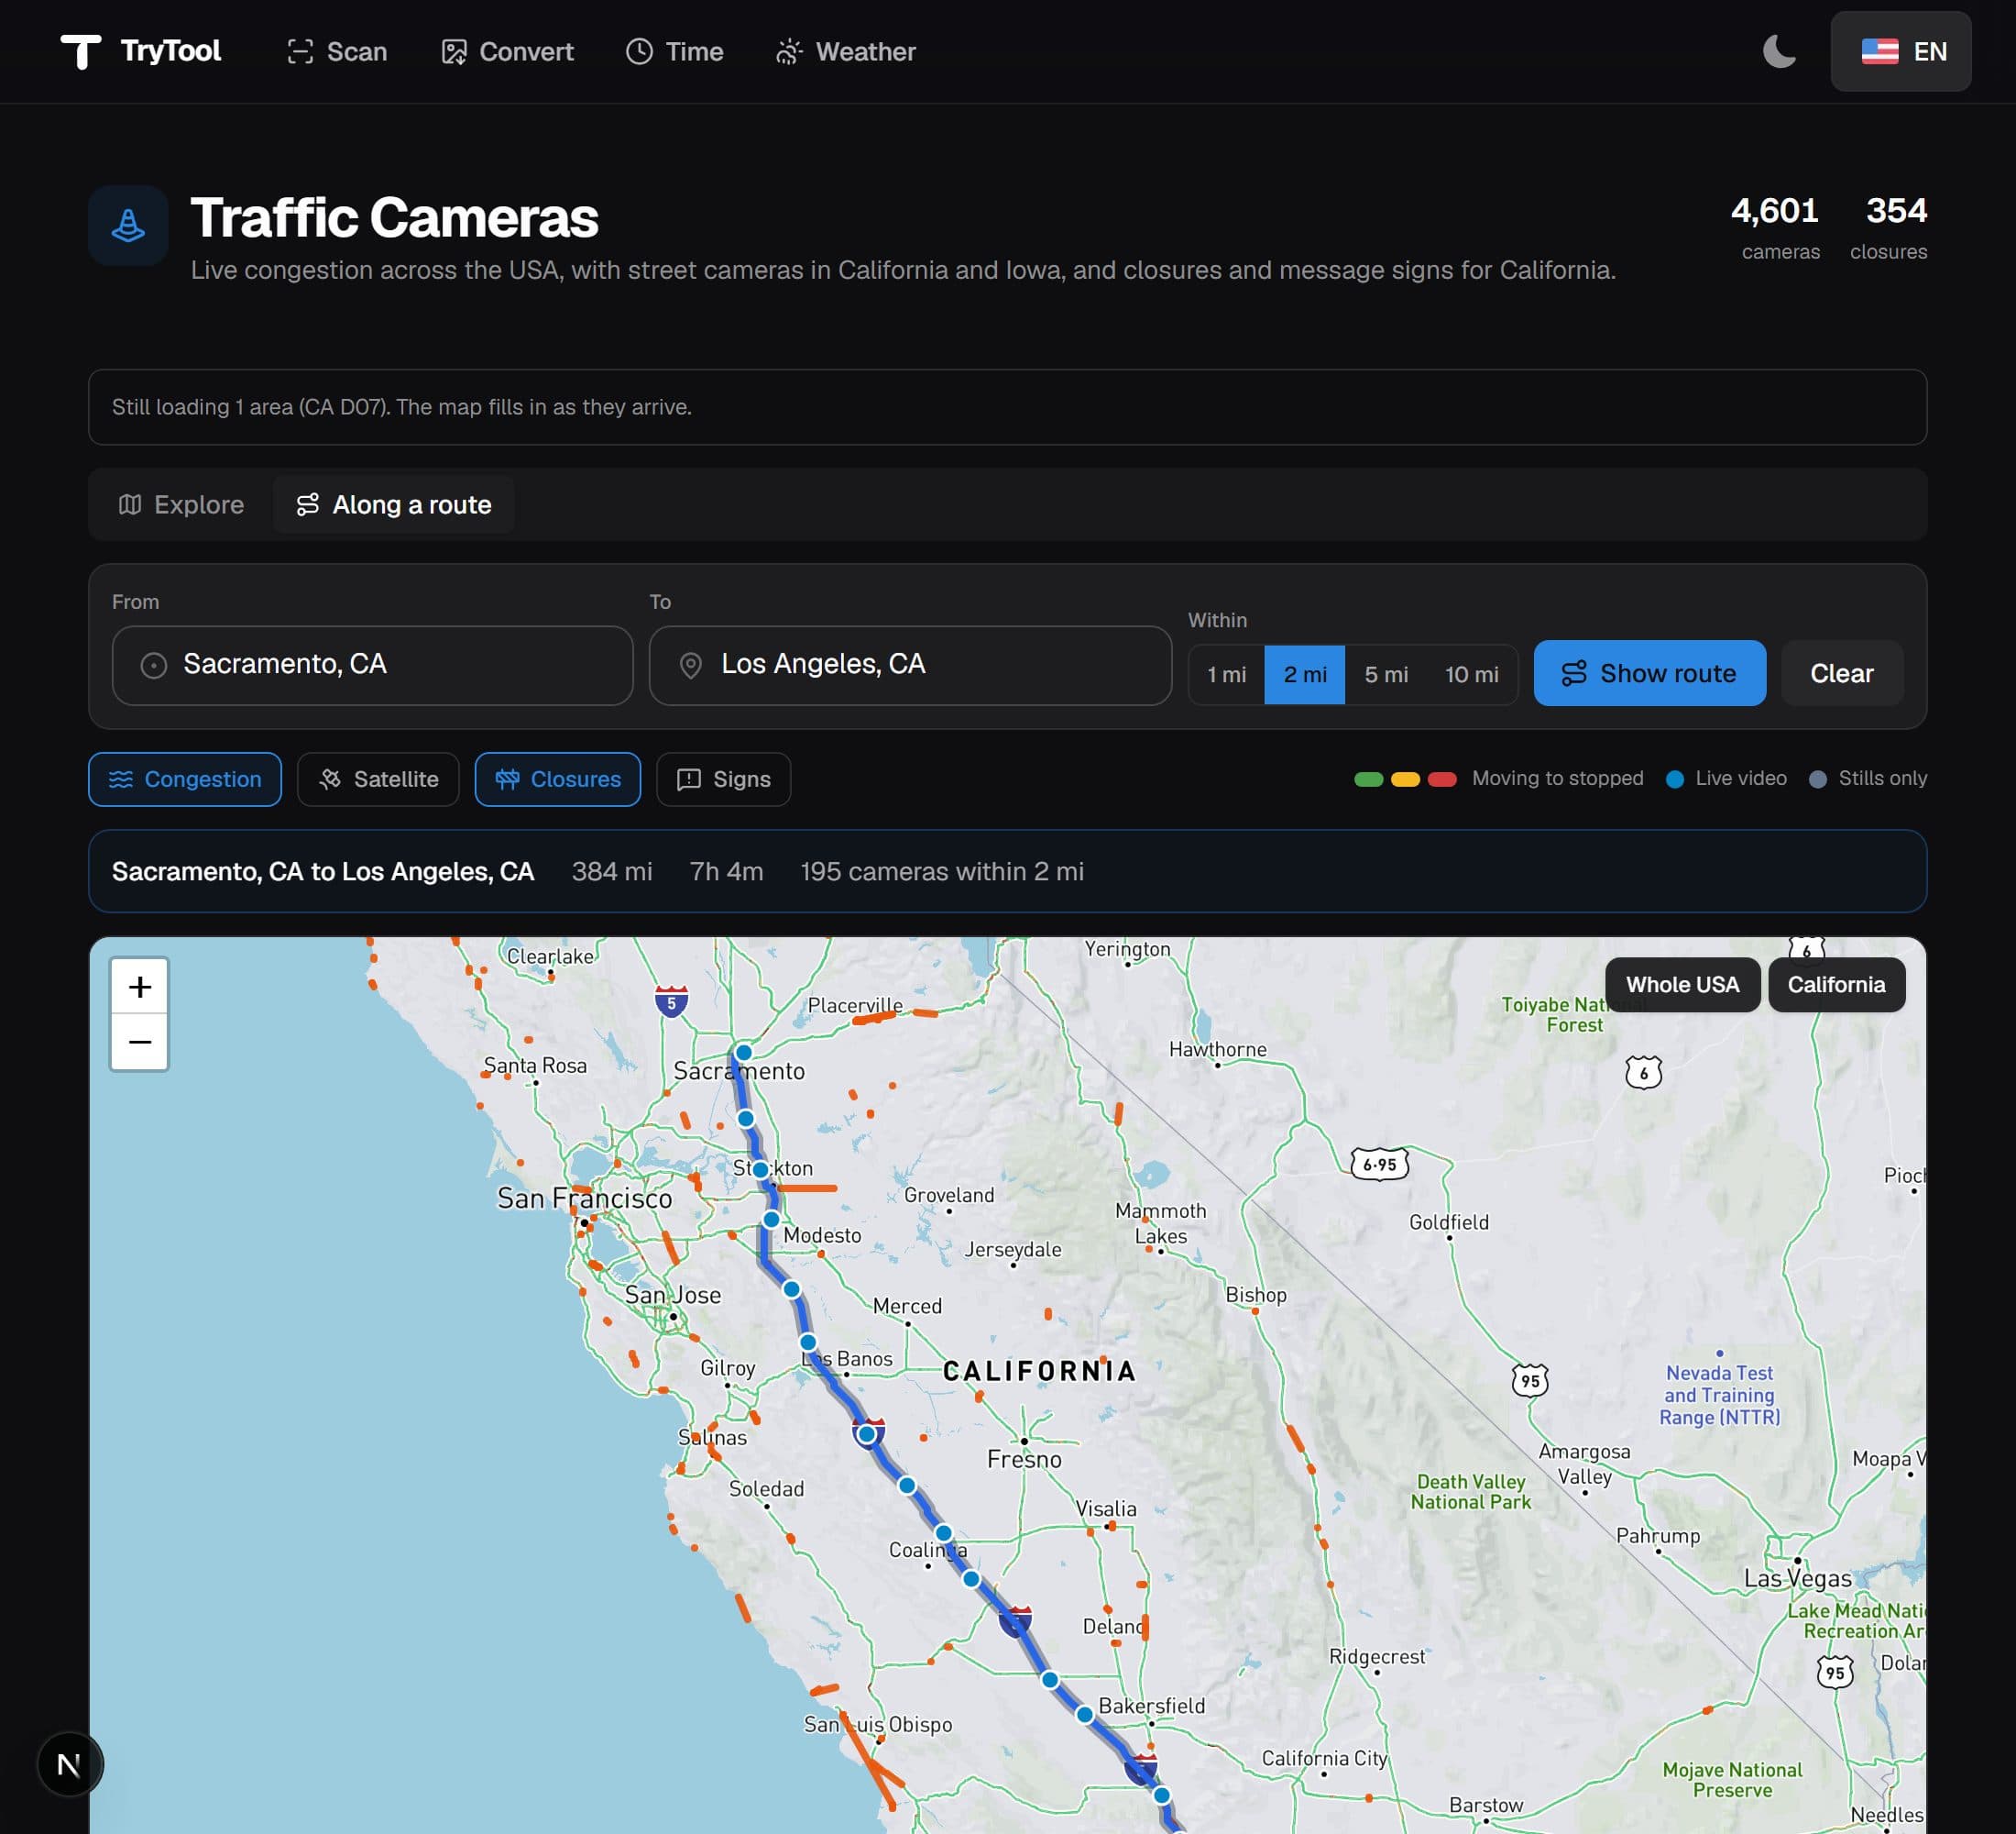2016x1834 pixels.
Task: Click the red congestion legend swatch
Action: (x=1442, y=779)
